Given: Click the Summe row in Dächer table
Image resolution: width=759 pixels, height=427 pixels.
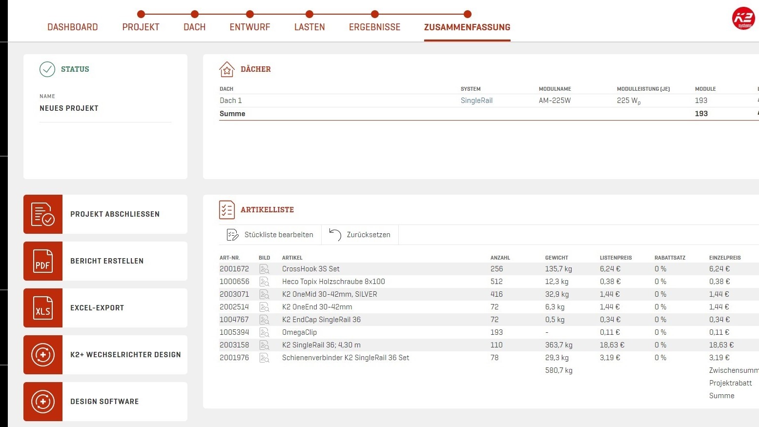Looking at the screenshot, I should pos(489,114).
